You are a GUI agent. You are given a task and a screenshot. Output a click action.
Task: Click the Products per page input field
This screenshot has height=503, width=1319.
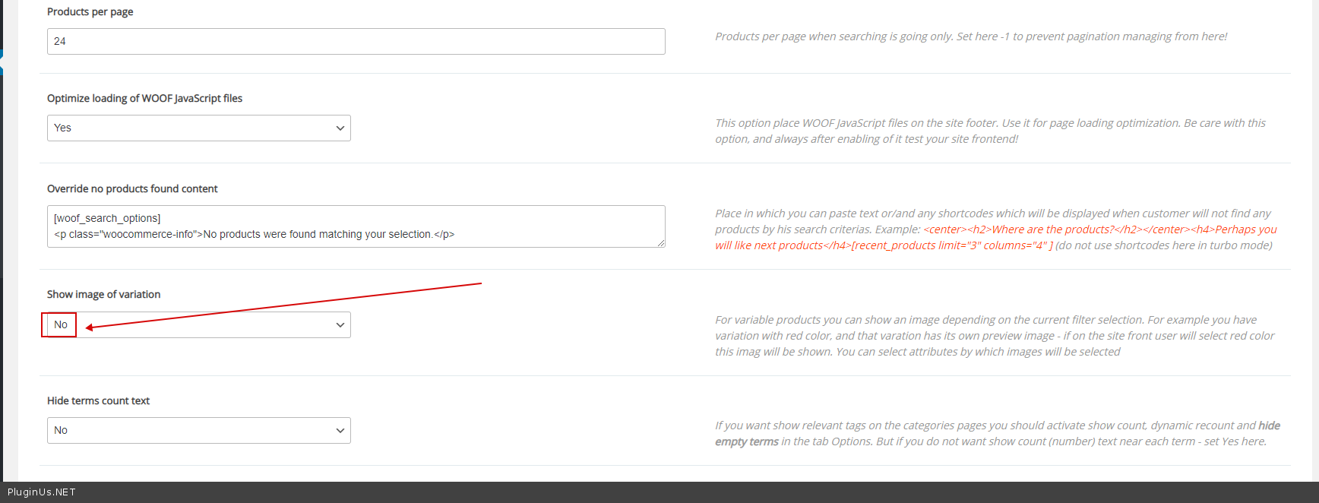pyautogui.click(x=356, y=41)
